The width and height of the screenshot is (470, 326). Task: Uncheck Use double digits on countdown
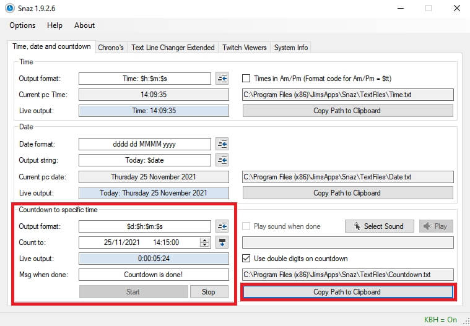click(246, 259)
